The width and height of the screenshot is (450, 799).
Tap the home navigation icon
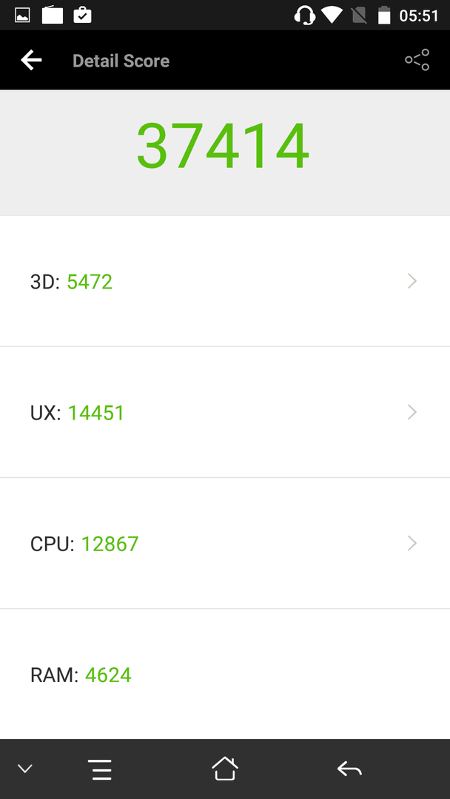coord(225,769)
